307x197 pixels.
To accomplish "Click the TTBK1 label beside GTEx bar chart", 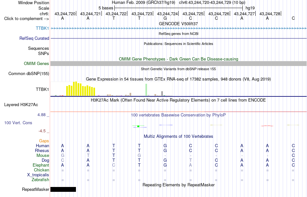I will [42, 89].
